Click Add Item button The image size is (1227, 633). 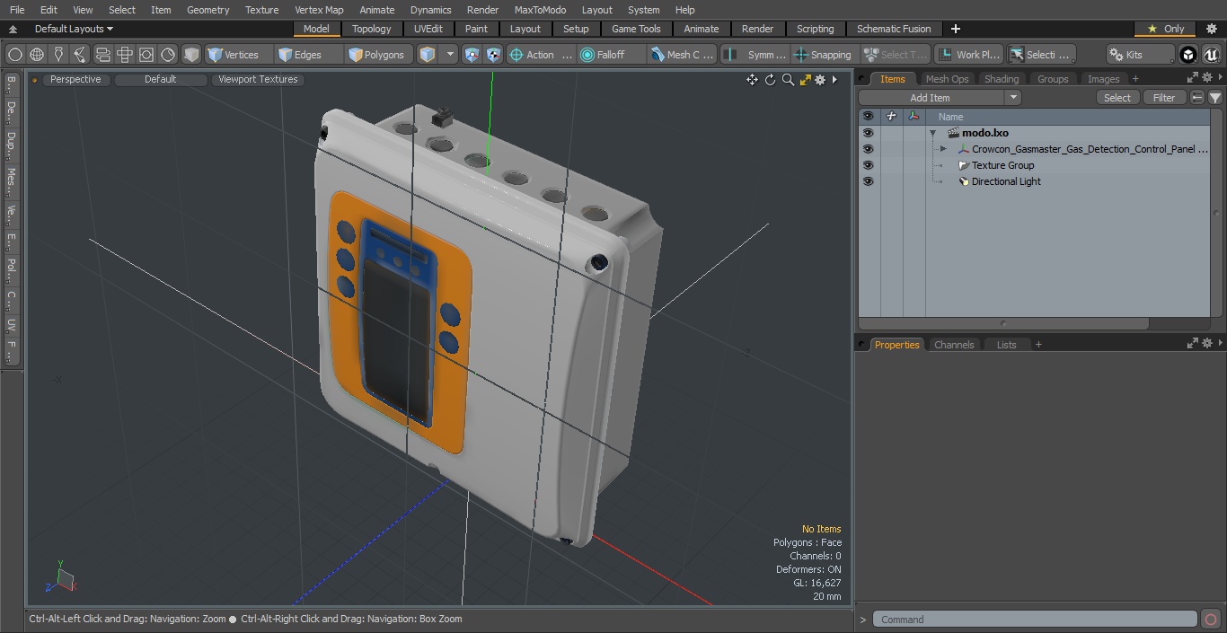pos(930,98)
